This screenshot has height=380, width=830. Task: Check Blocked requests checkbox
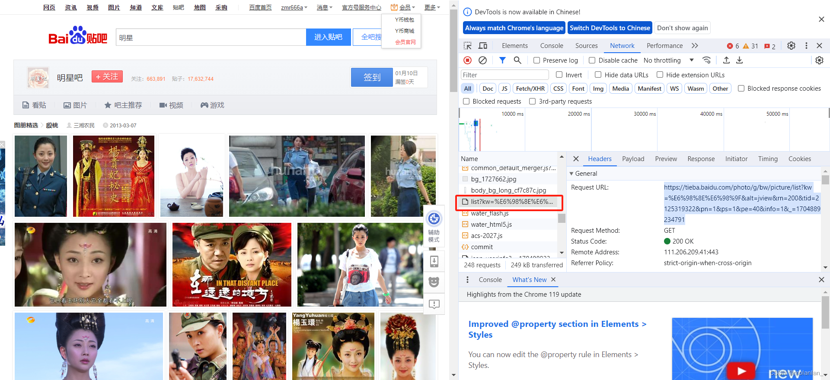coord(466,101)
